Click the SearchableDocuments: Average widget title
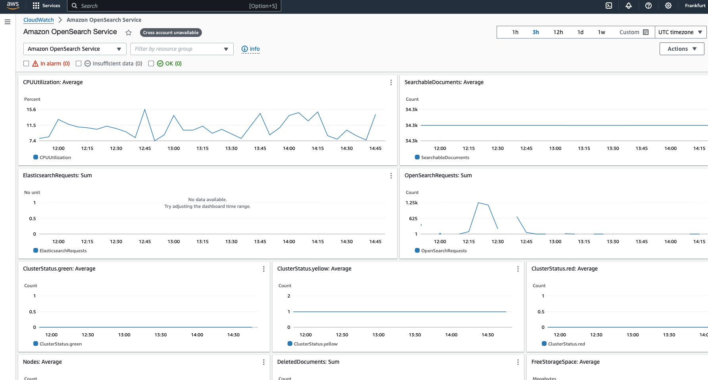The width and height of the screenshot is (708, 380). (x=444, y=82)
